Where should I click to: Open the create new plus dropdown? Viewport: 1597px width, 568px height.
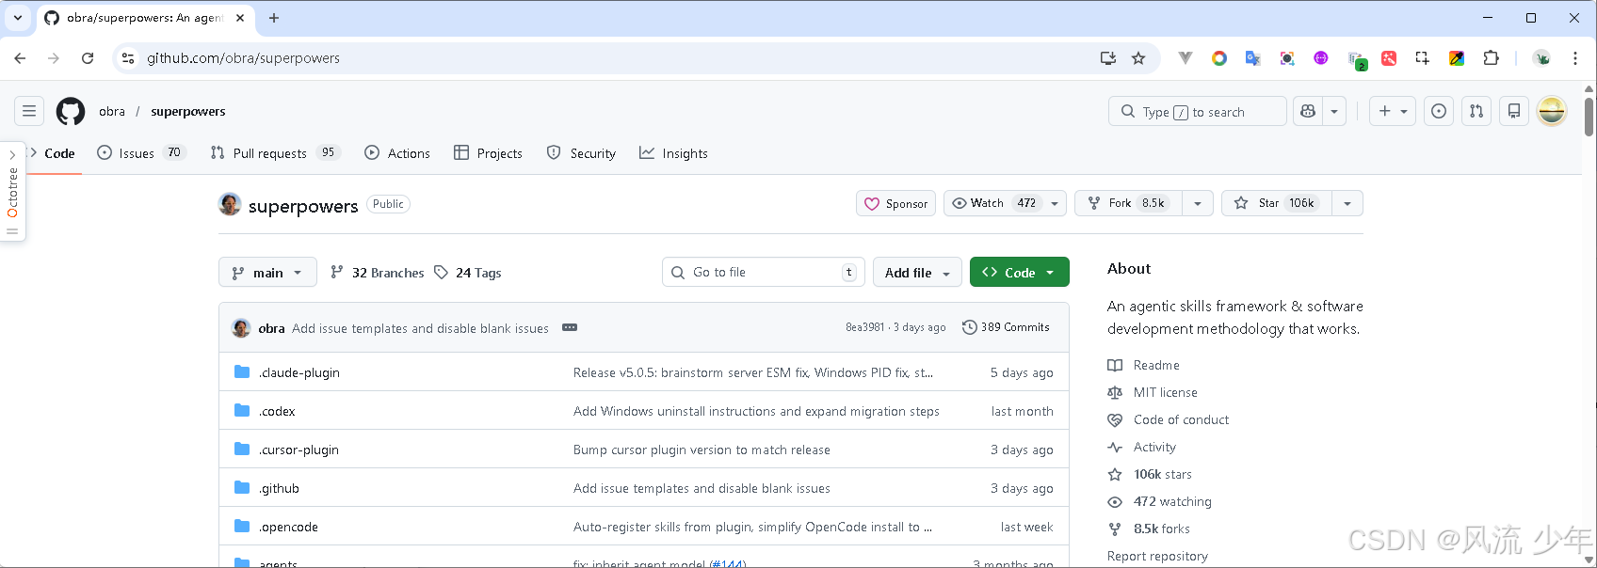pos(1393,111)
